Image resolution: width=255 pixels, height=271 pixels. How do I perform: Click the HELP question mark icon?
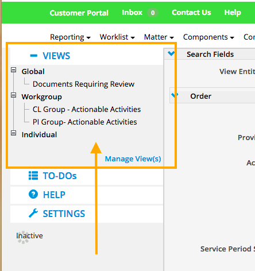pyautogui.click(x=33, y=194)
